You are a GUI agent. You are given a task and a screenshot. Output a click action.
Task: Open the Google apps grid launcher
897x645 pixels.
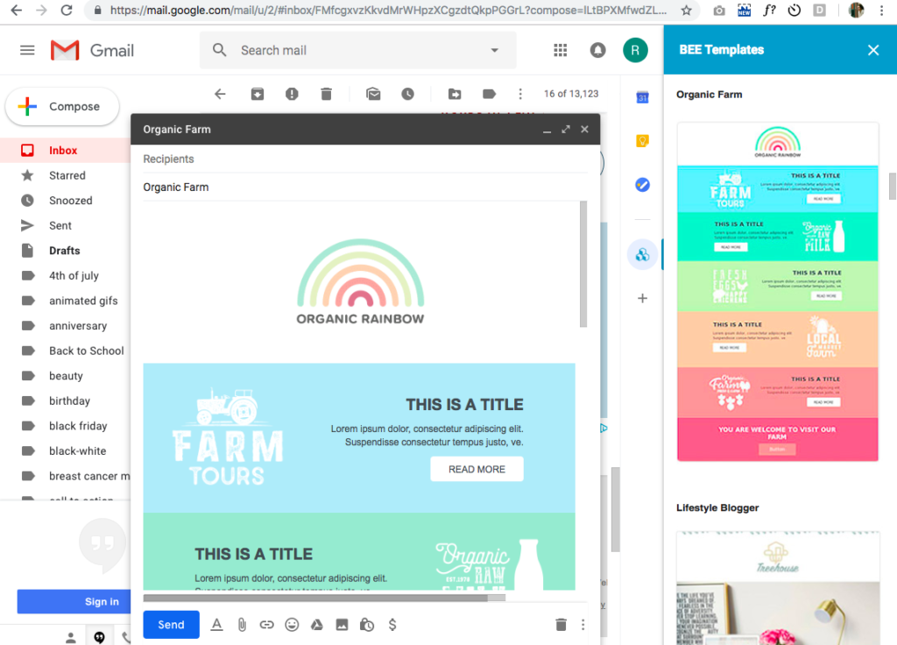pyautogui.click(x=561, y=50)
